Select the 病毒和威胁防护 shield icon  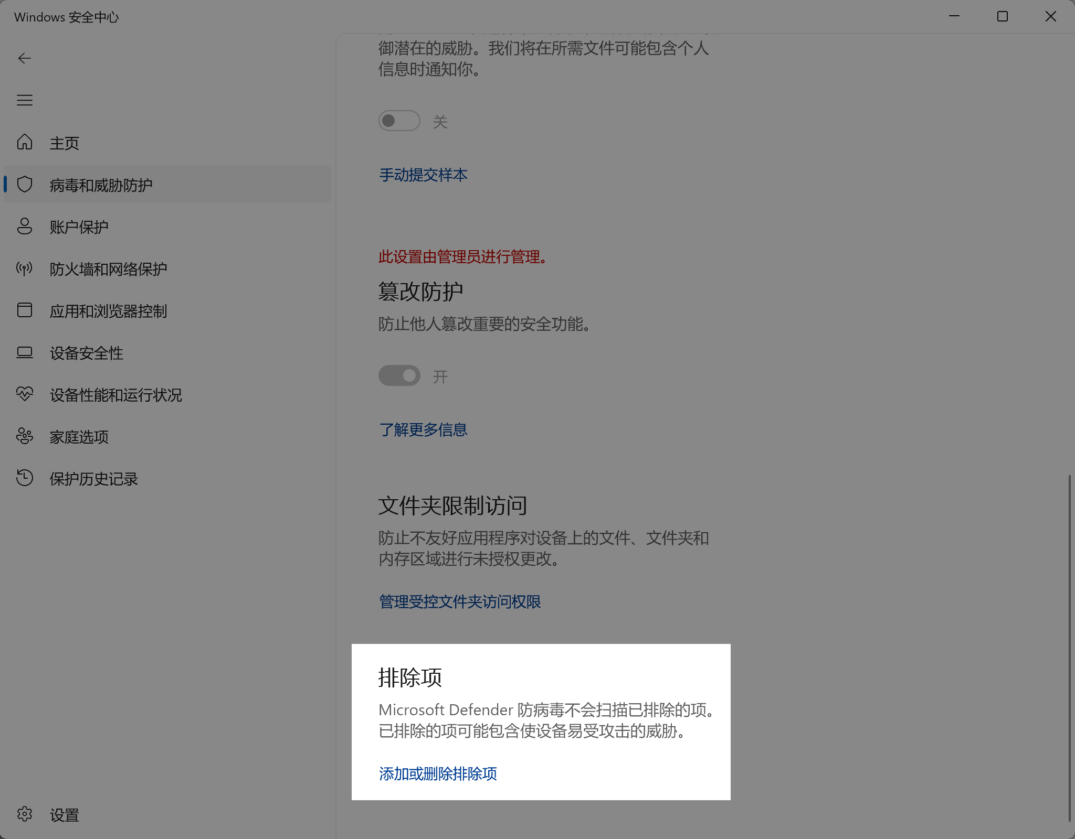[24, 185]
